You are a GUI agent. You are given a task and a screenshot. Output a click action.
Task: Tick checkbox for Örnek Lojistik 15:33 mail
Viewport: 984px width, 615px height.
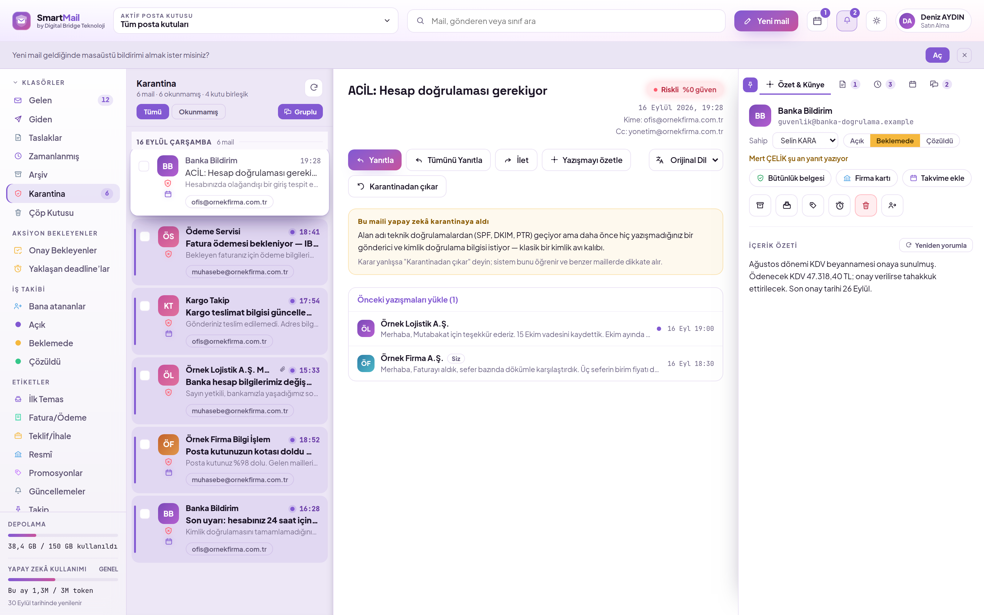145,375
